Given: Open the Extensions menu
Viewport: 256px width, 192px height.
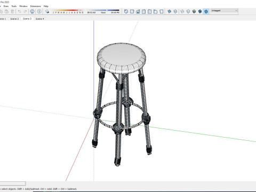Looking at the screenshot, I should pyautogui.click(x=35, y=6).
